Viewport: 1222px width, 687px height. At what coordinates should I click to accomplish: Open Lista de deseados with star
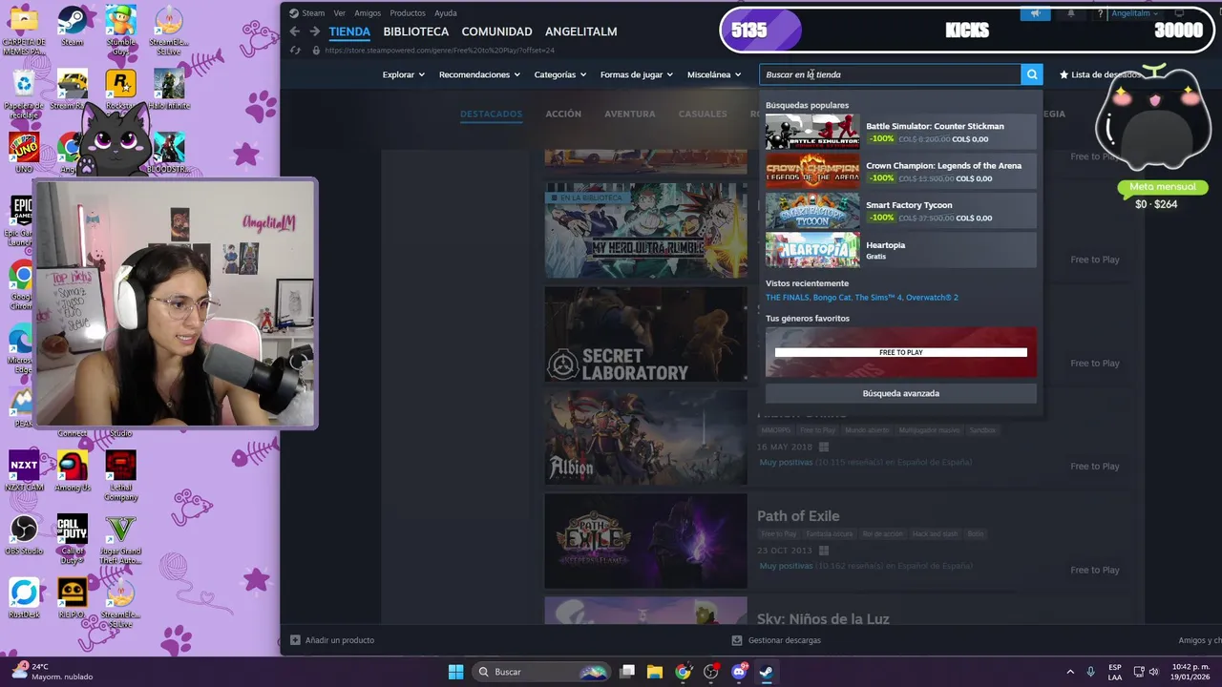(1100, 74)
